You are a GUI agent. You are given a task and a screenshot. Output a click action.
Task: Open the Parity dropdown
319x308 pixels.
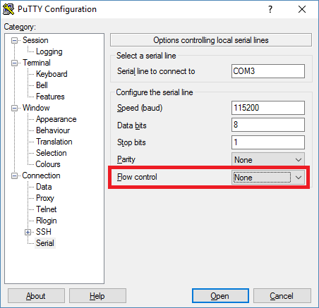pyautogui.click(x=268, y=160)
